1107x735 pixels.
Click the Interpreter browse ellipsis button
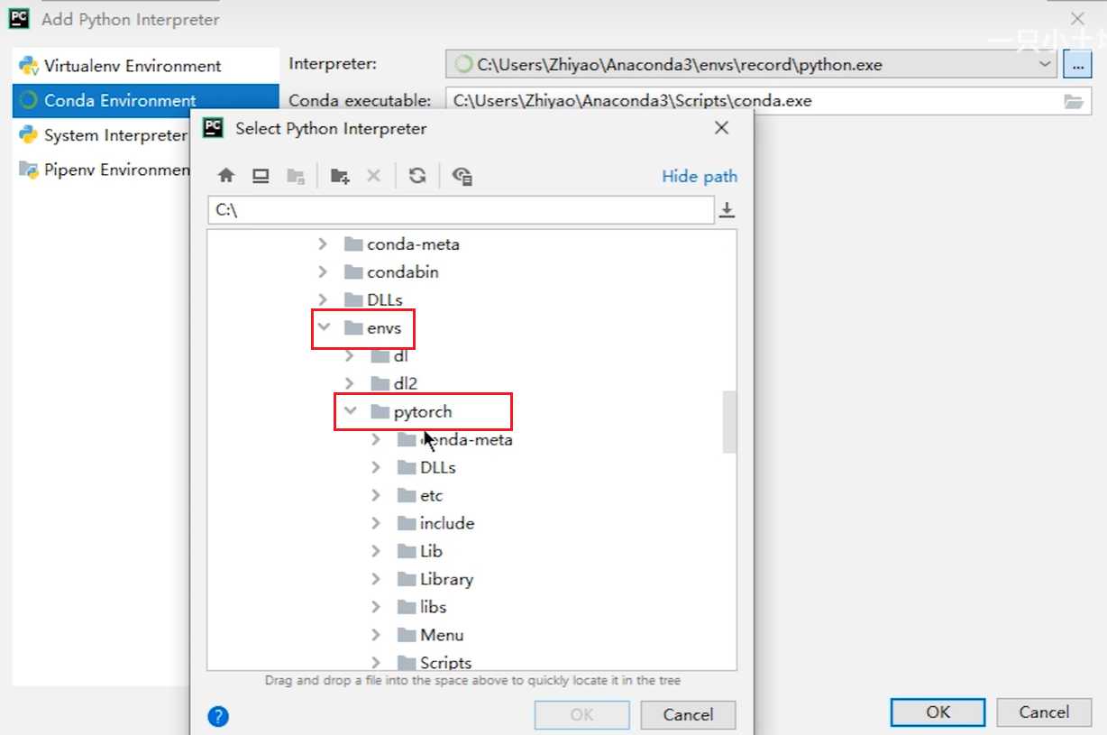[x=1077, y=65]
